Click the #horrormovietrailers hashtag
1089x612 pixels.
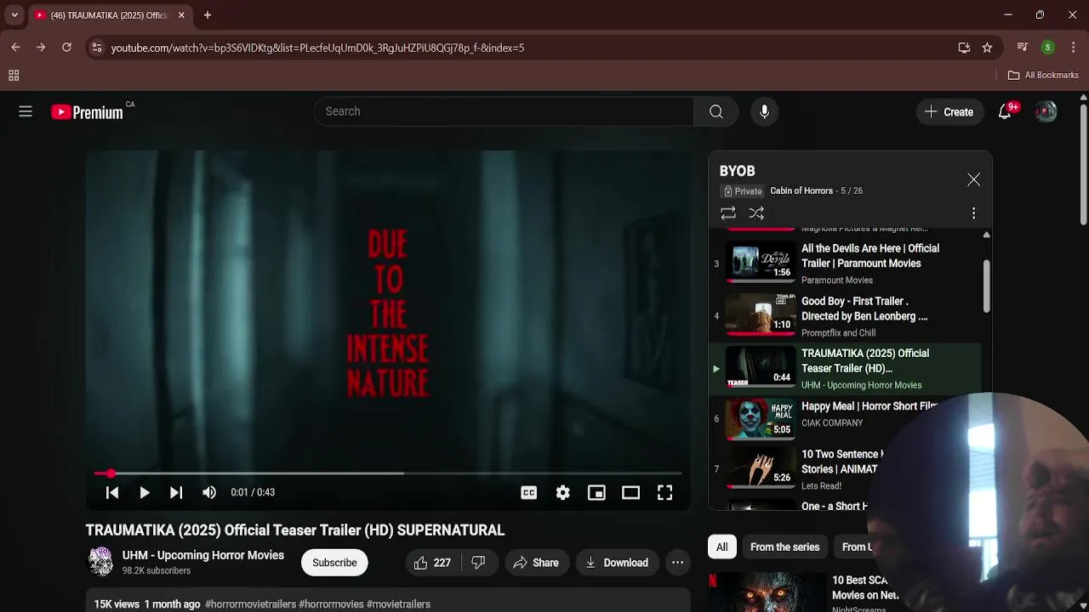(x=250, y=604)
